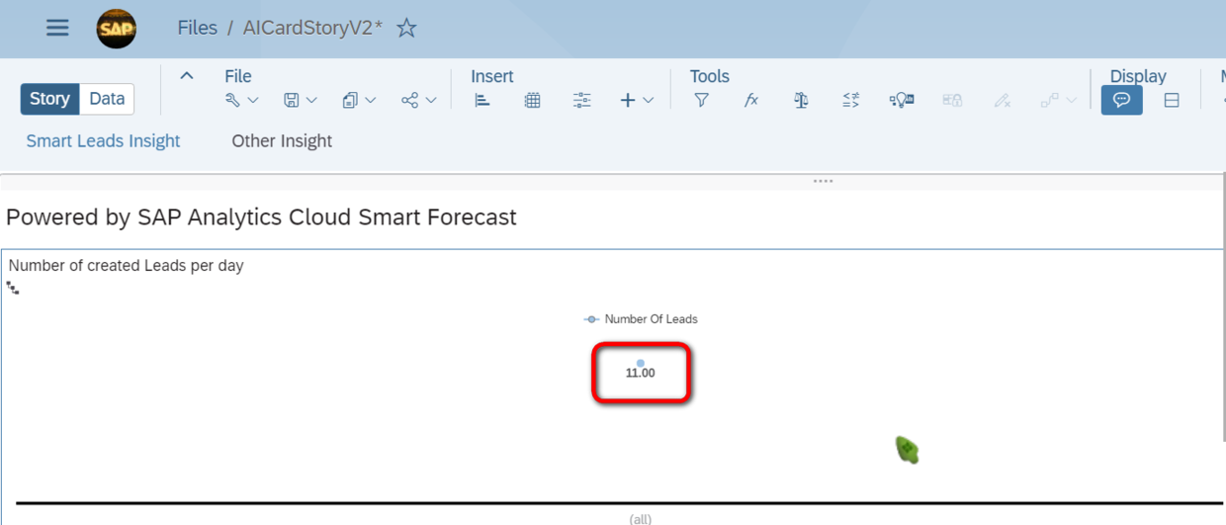This screenshot has height=525, width=1226.
Task: Collapse the toolbar with the chevron
Action: (186, 76)
